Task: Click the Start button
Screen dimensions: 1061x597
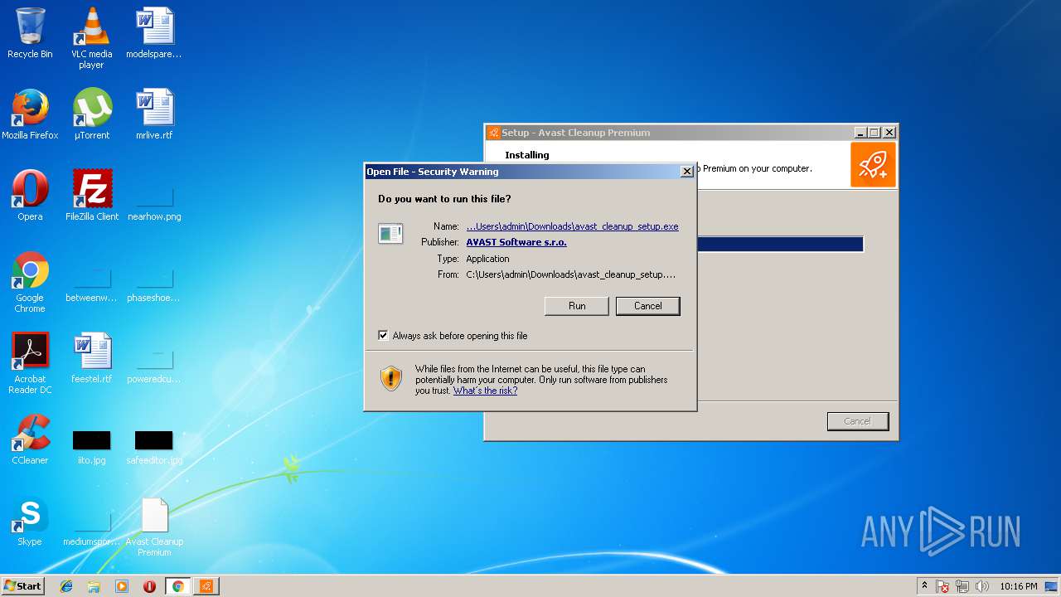Action: coord(23,586)
